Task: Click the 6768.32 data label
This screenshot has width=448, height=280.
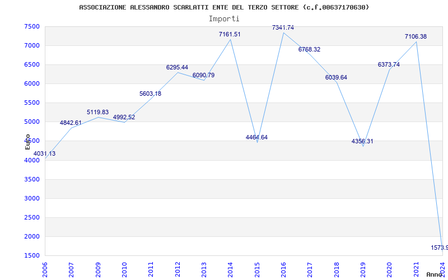Action: click(x=310, y=49)
